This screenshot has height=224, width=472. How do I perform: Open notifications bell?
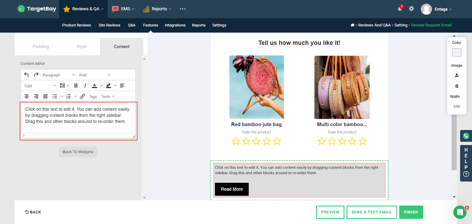click(400, 9)
